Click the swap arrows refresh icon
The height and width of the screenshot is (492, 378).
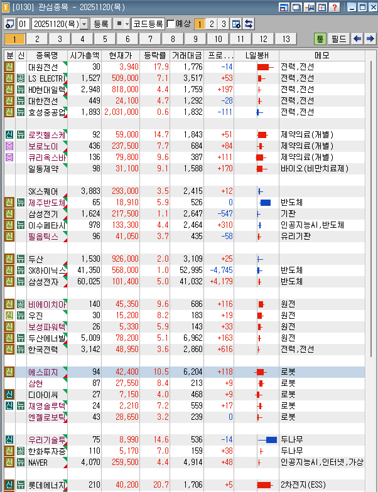coord(249,24)
